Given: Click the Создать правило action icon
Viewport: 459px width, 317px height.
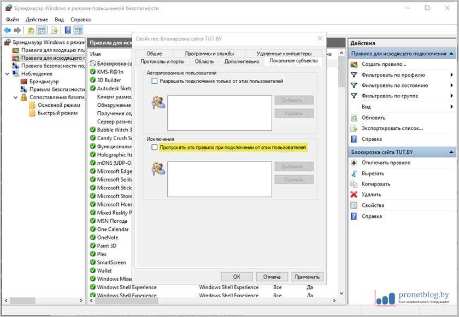Looking at the screenshot, I should [354, 65].
